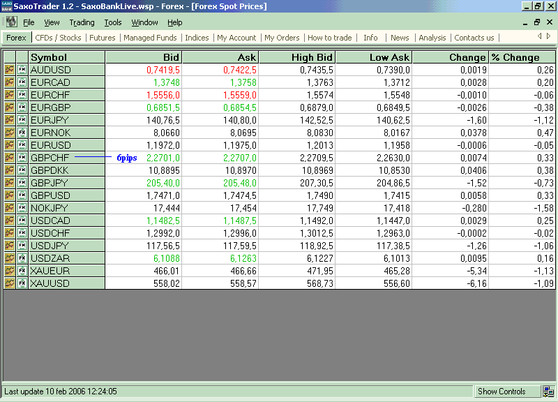Open the My Orders tab
The image size is (558, 402).
click(282, 38)
